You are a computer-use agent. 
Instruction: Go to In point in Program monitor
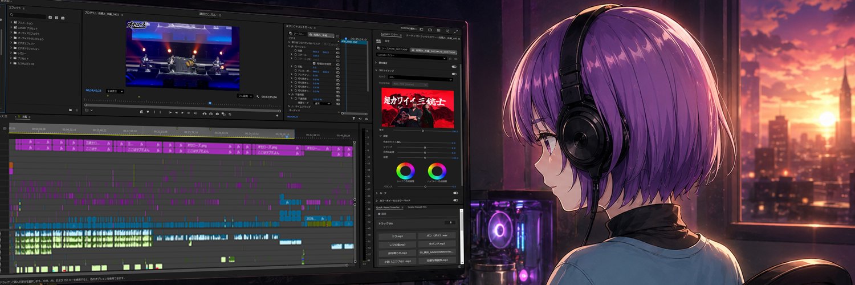170,112
